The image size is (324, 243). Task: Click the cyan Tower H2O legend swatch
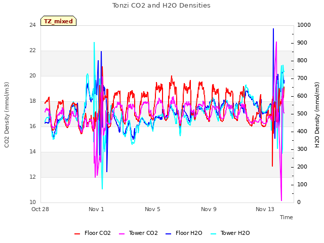pos(214,234)
